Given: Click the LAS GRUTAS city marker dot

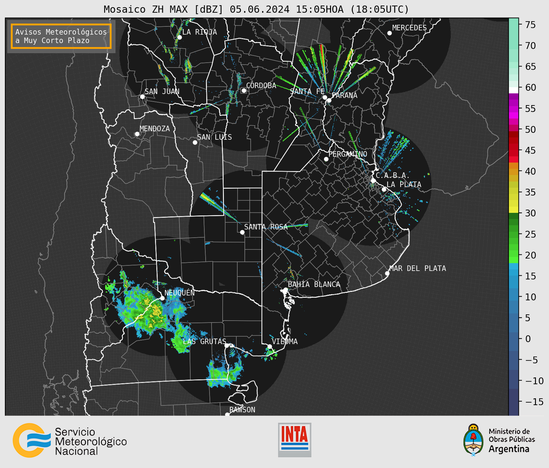Looking at the screenshot, I should [x=227, y=346].
